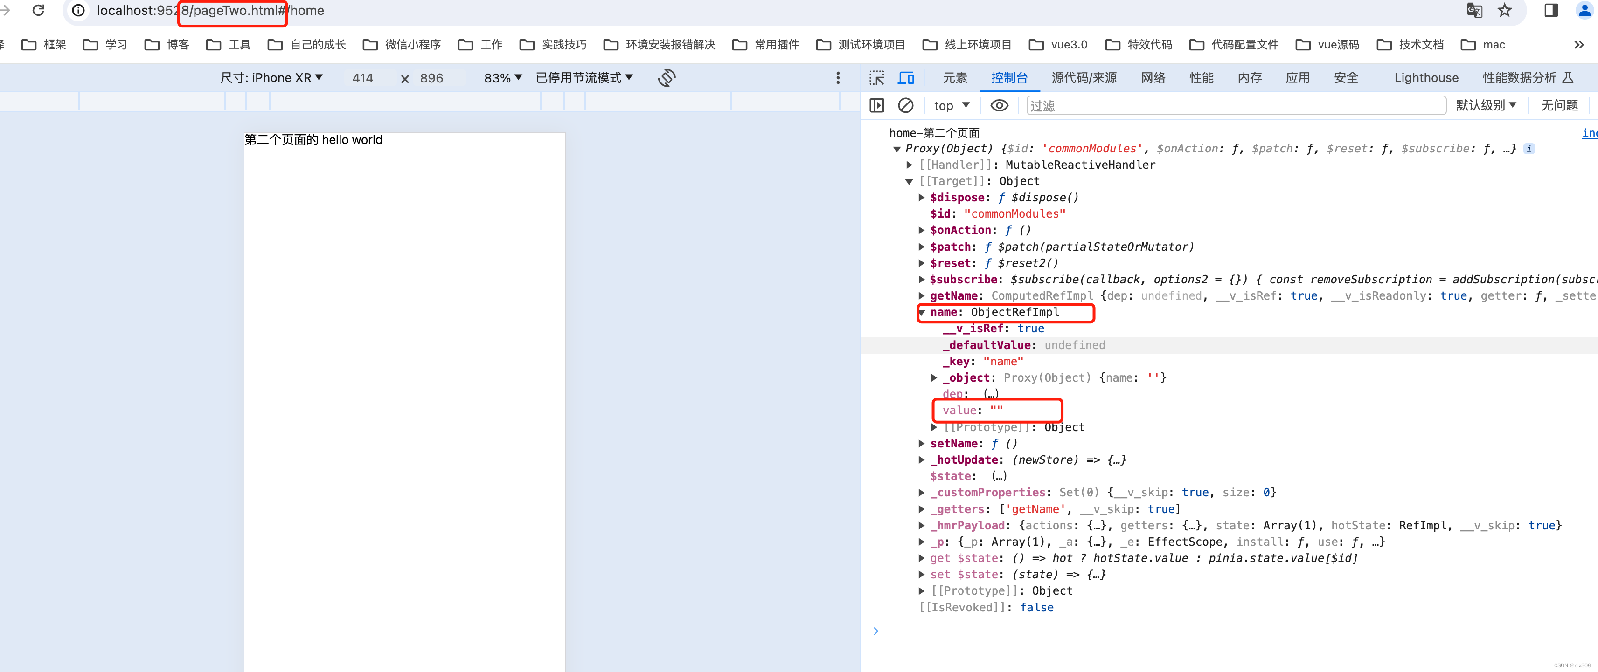Open the iPhone XR size dropdown
Screen dimensions: 1598x672
point(272,77)
